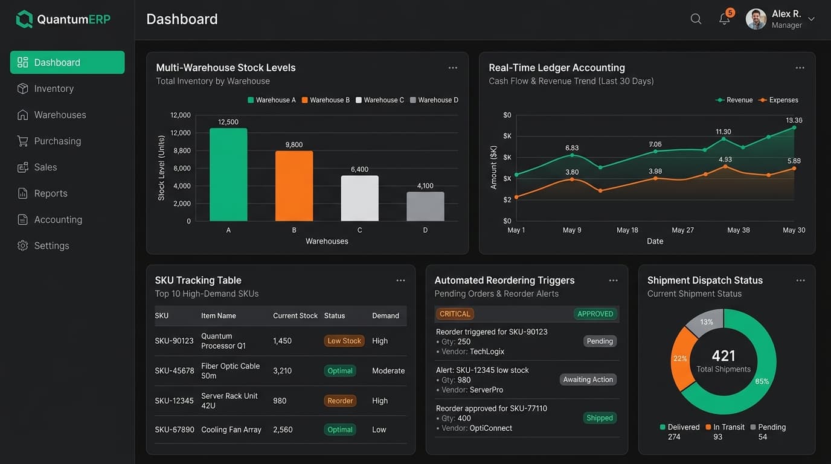Open the search icon in header
Screen dimensions: 831x464
[696, 19]
